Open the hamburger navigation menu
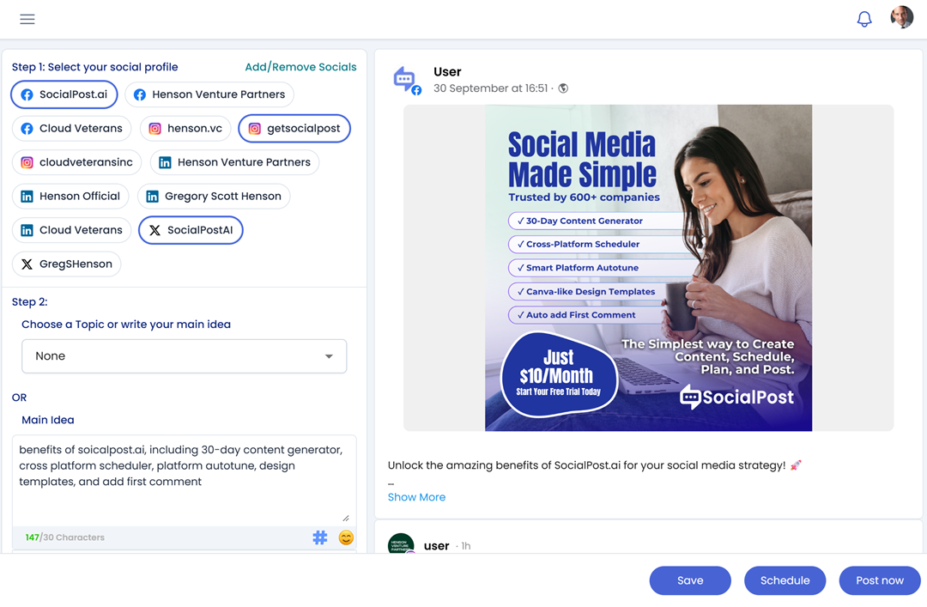Screen dimensions: 927x607 (27, 19)
